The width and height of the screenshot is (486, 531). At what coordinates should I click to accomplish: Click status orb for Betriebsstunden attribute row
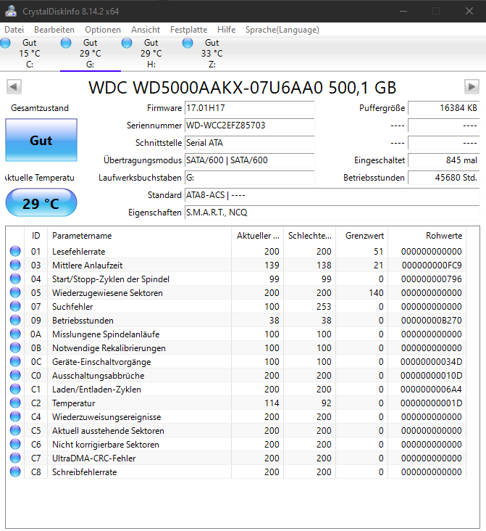pyautogui.click(x=15, y=320)
